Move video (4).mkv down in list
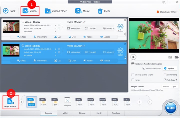The height and width of the screenshot is (118, 180). click(x=125, y=35)
